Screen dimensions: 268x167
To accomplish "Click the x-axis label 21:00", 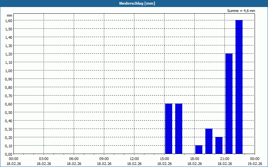I will point(224,159).
